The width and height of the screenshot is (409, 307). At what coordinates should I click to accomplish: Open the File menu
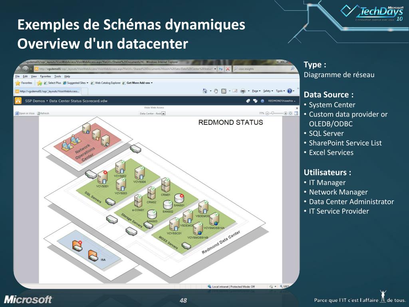tap(18, 76)
